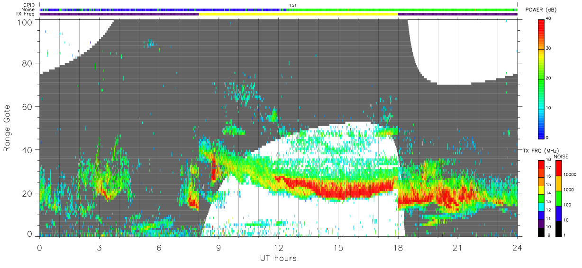Click the 14 MHz label on the TX frequency legend
Viewport: 582px width, 268px height.
click(549, 194)
